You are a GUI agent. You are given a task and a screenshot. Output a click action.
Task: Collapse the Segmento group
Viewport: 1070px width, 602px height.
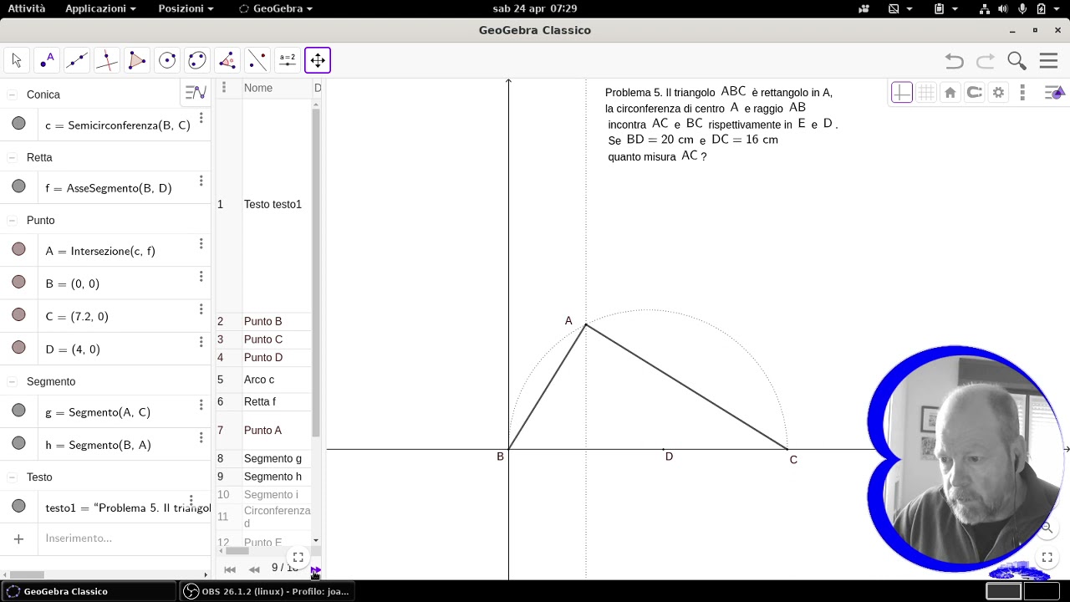(13, 381)
